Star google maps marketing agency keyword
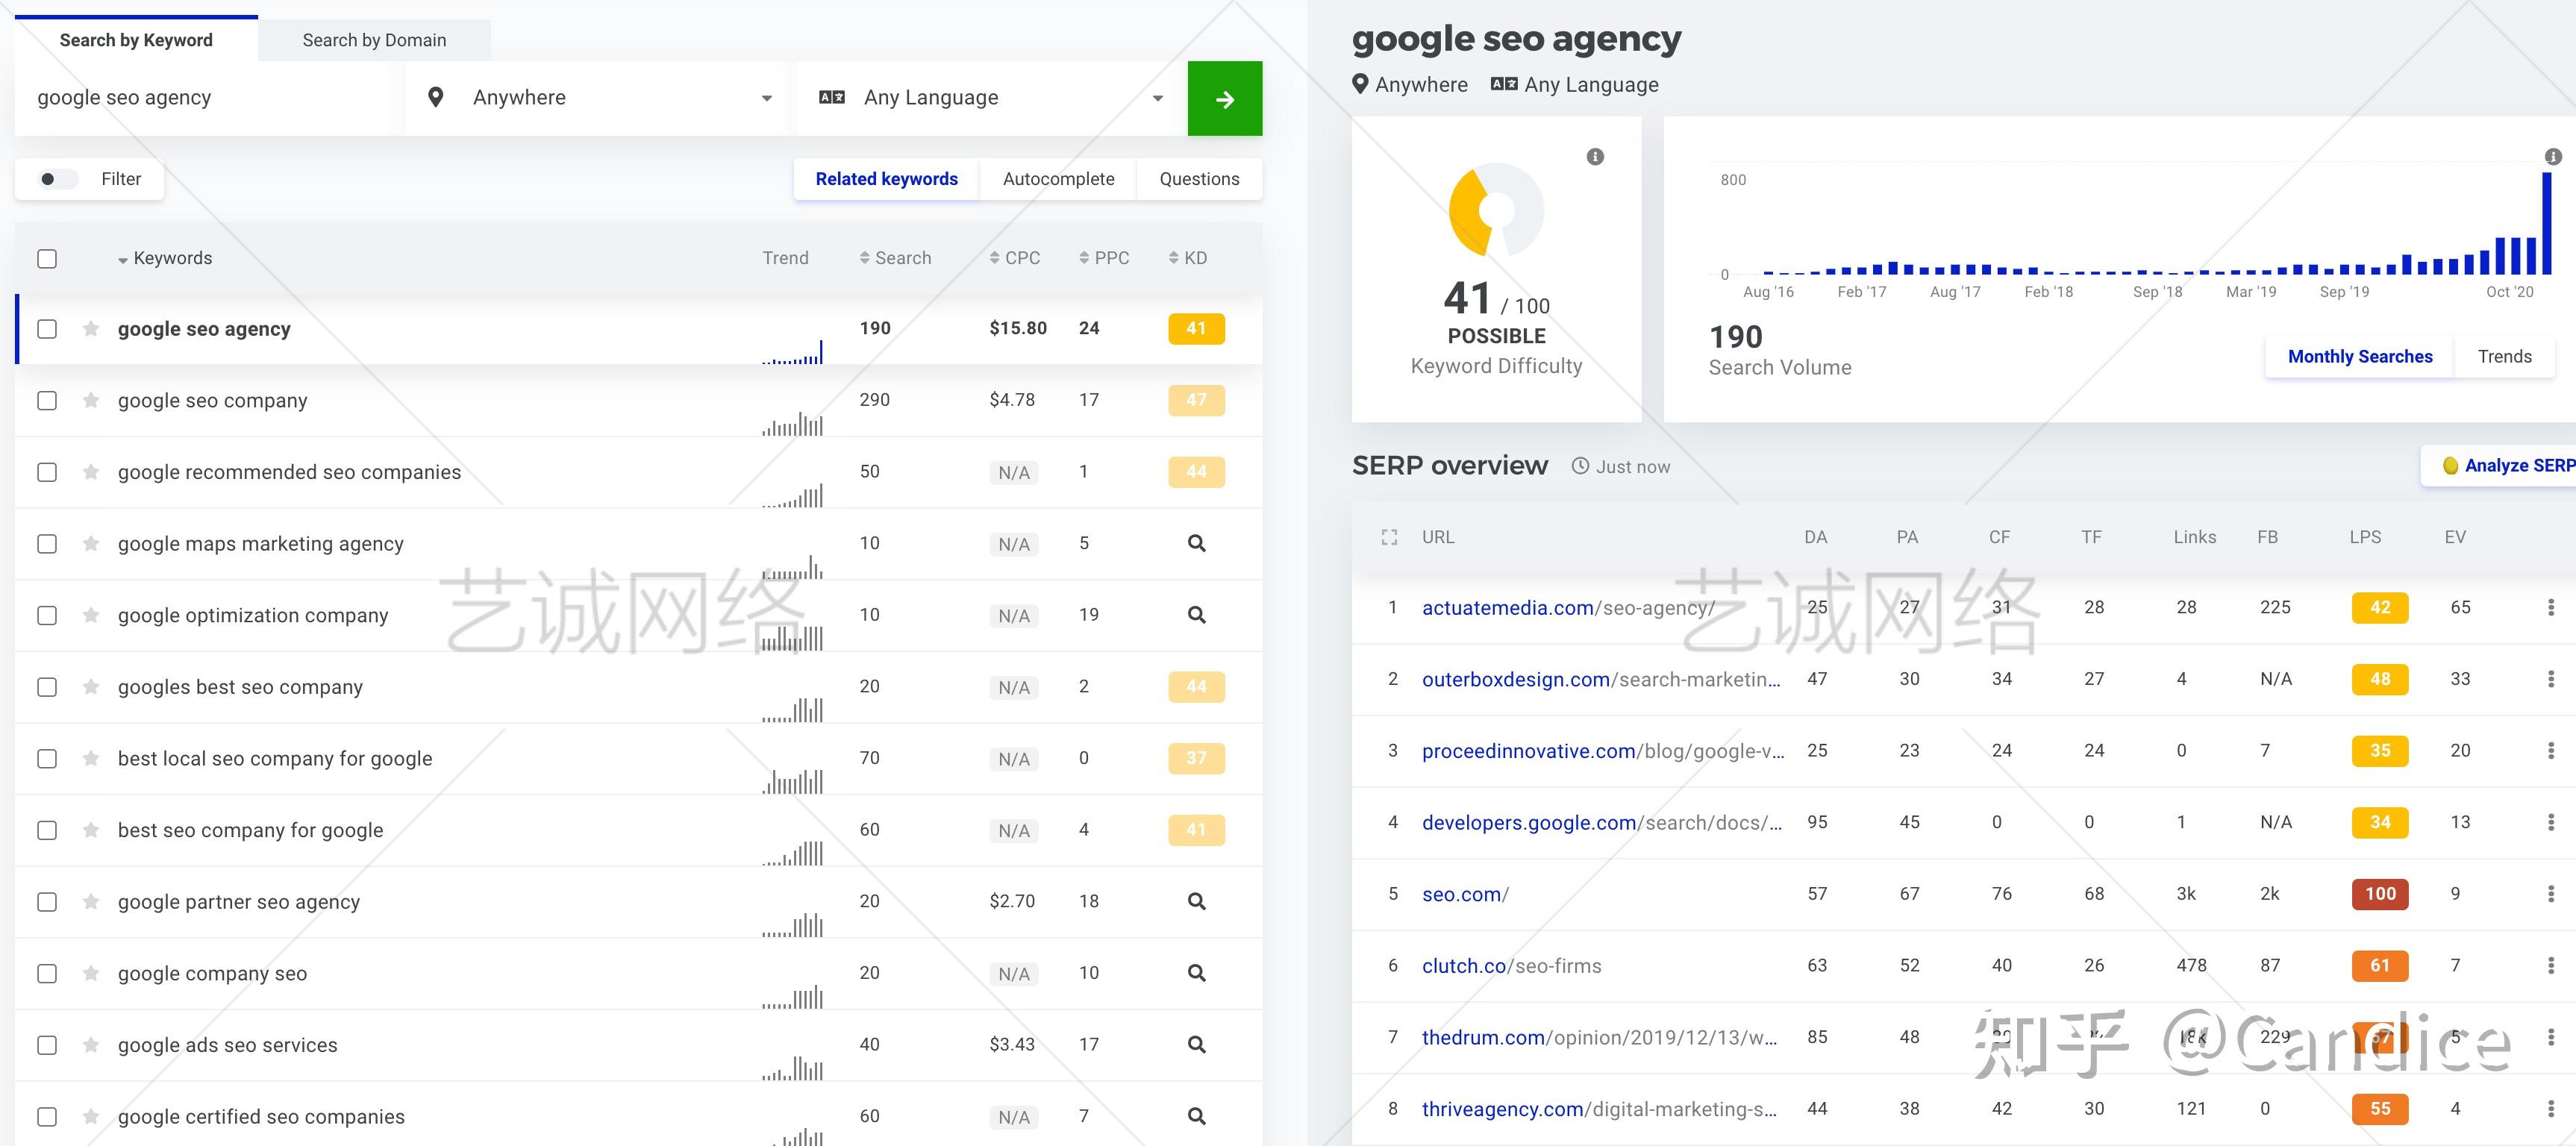Image resolution: width=2576 pixels, height=1146 pixels. pyautogui.click(x=91, y=544)
